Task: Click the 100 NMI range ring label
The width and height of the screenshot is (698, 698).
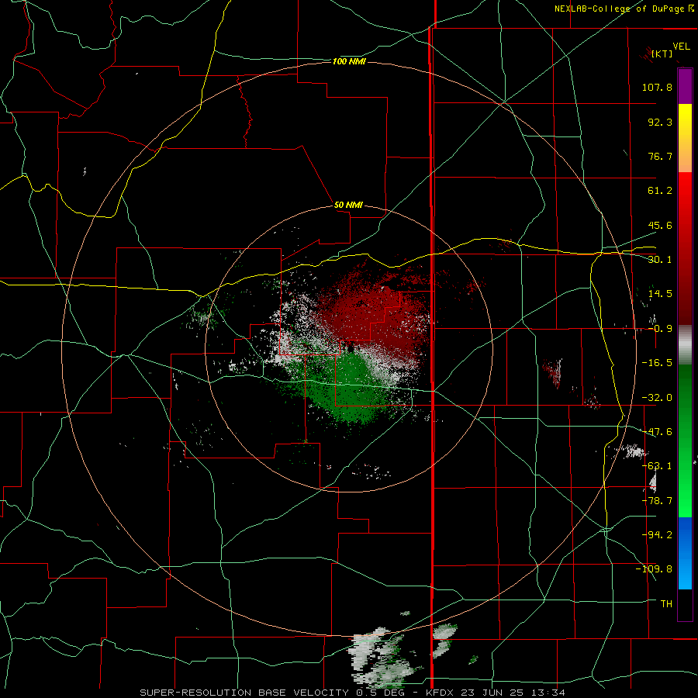Action: [349, 61]
